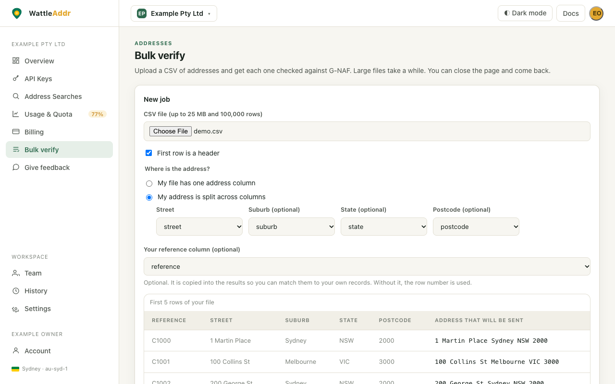The image size is (615, 384).
Task: Open the Street column dropdown
Action: click(199, 227)
